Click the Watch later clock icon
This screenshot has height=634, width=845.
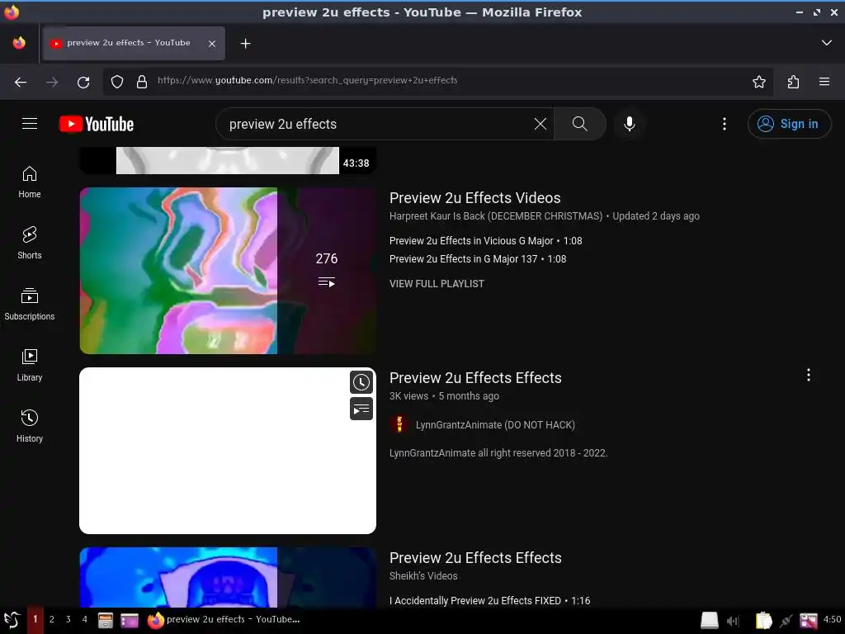(x=361, y=382)
